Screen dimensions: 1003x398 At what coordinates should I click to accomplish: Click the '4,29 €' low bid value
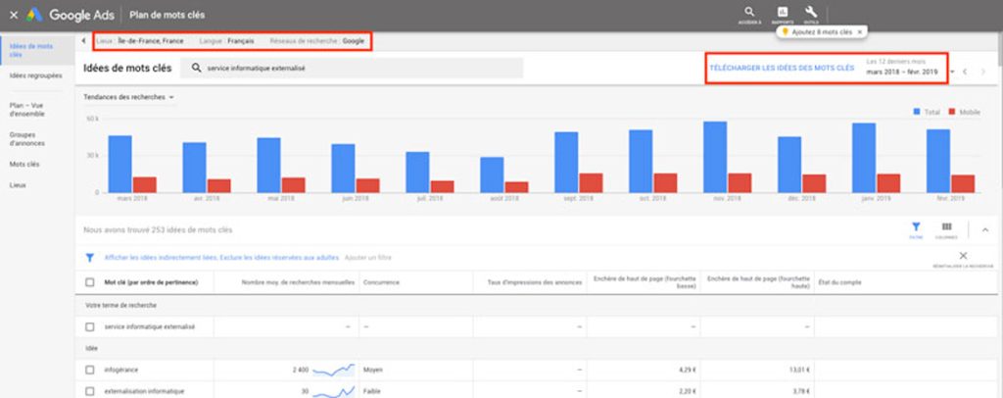tap(687, 370)
